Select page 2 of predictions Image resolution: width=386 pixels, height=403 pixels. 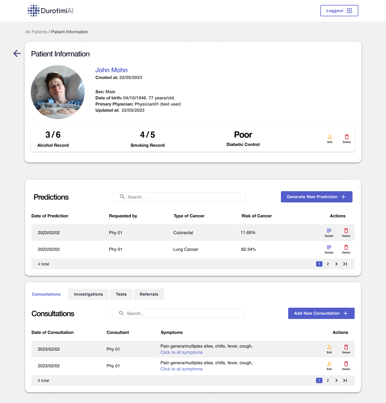(x=328, y=264)
